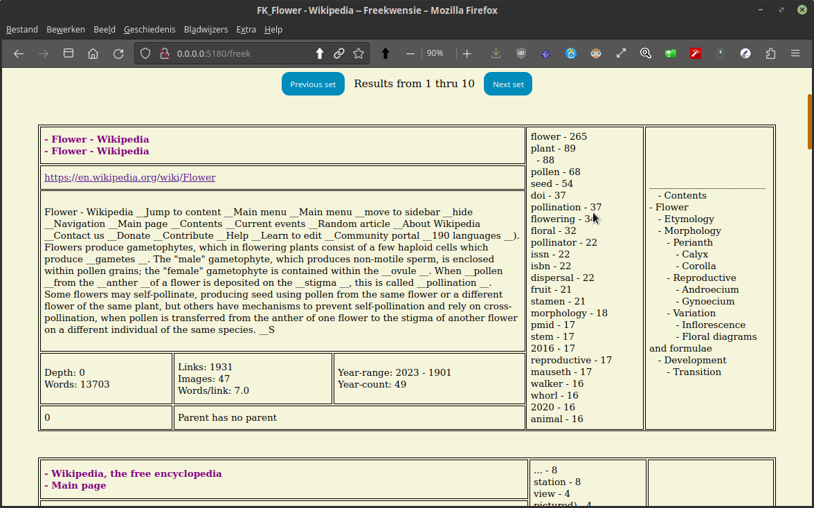Click the blue up-arrow house extension
The image size is (814, 508).
click(545, 53)
